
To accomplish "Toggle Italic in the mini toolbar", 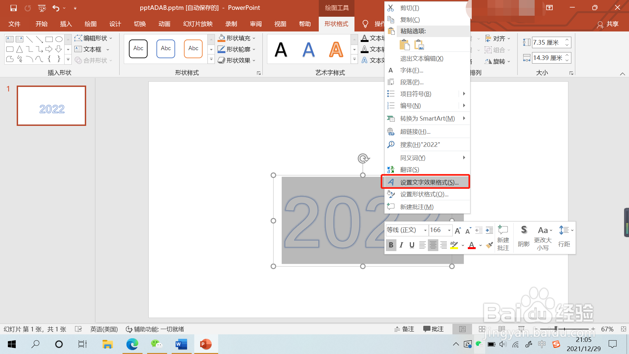I will (x=401, y=245).
